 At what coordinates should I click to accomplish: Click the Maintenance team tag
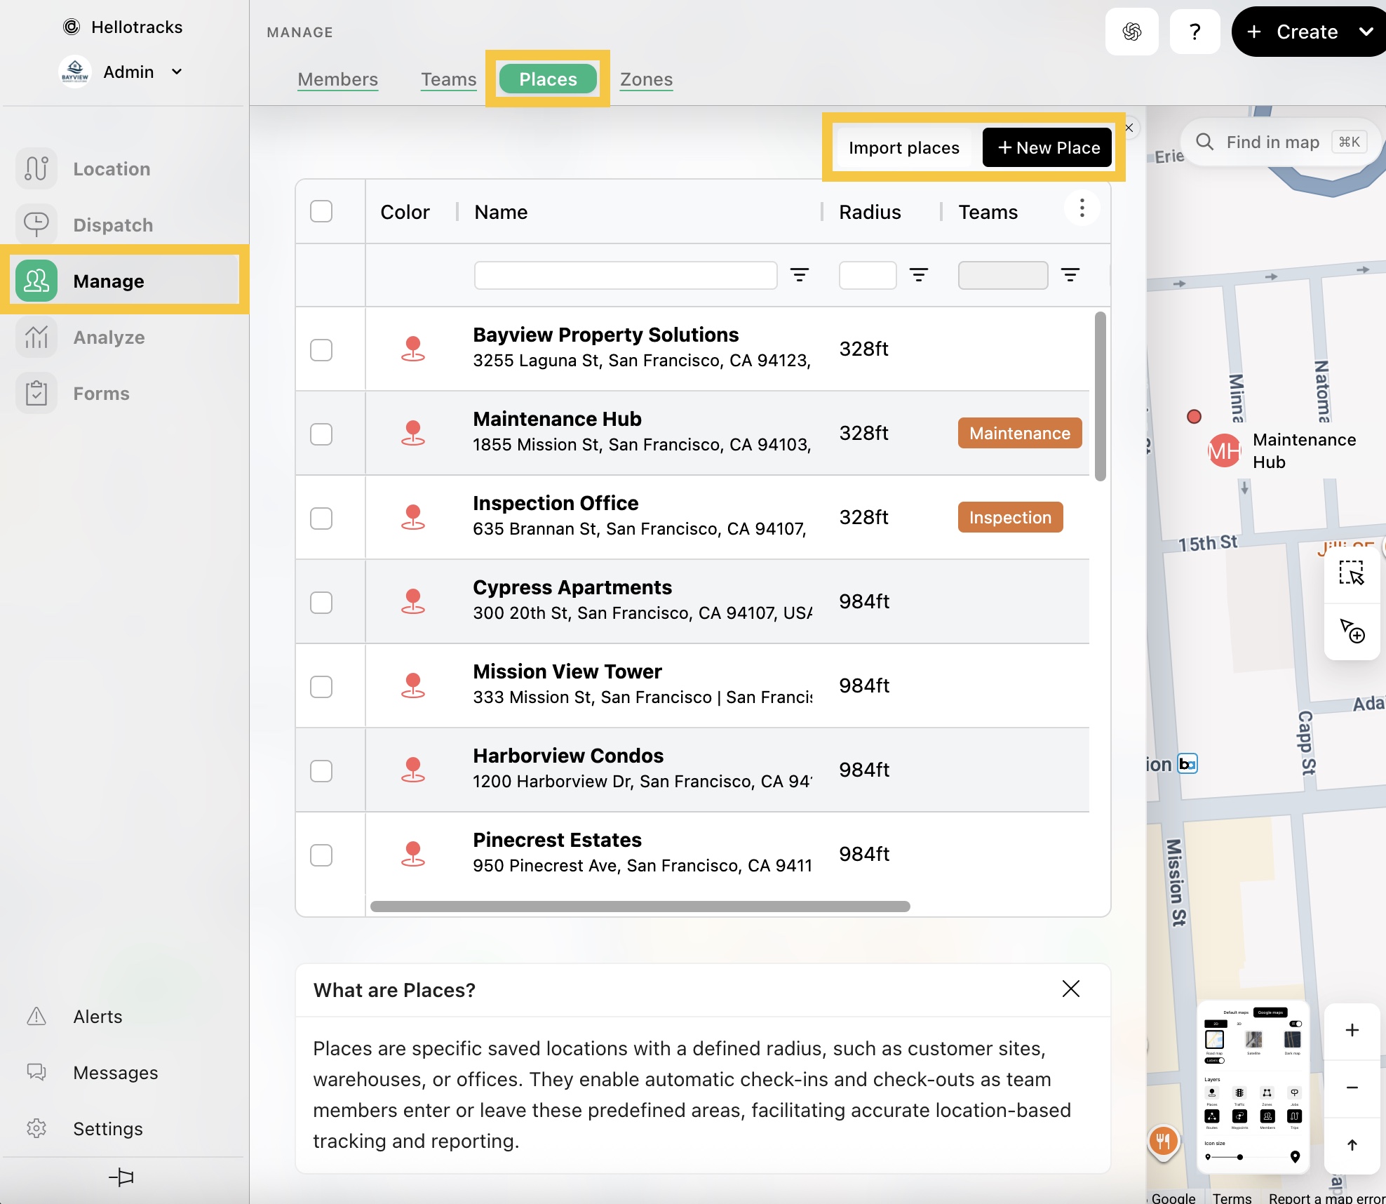point(1020,433)
